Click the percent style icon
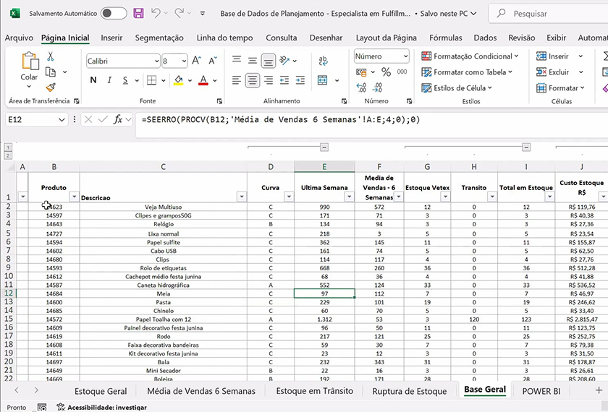 (386, 72)
